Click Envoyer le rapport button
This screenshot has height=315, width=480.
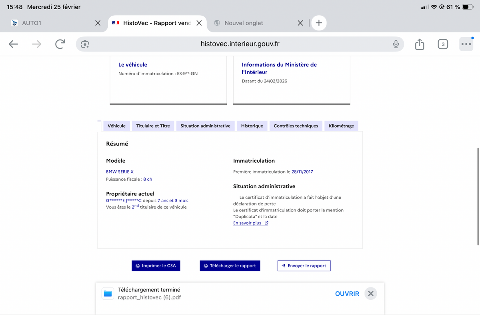click(x=304, y=266)
